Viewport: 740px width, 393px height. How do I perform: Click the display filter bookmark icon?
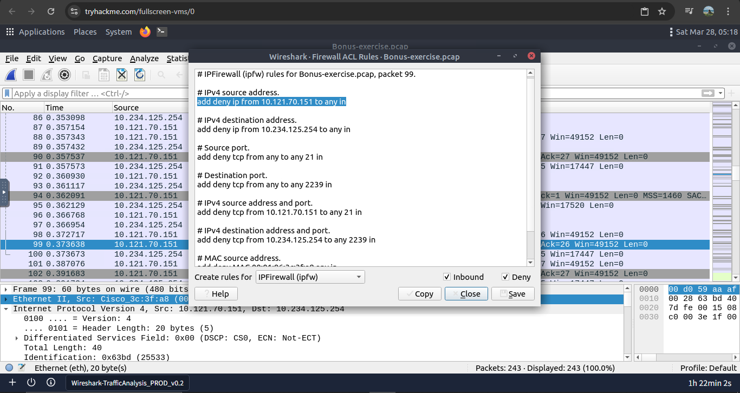[8, 93]
